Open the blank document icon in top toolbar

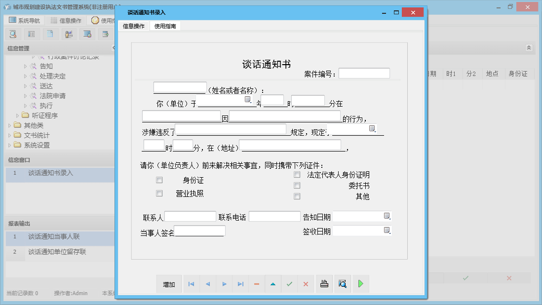coord(50,34)
